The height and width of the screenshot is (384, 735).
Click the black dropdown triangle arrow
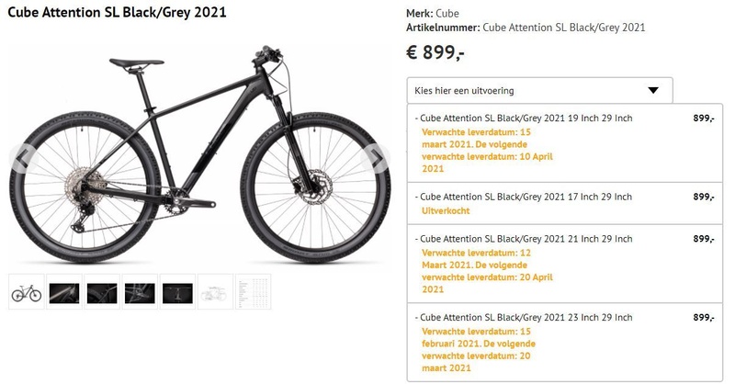[x=653, y=90]
